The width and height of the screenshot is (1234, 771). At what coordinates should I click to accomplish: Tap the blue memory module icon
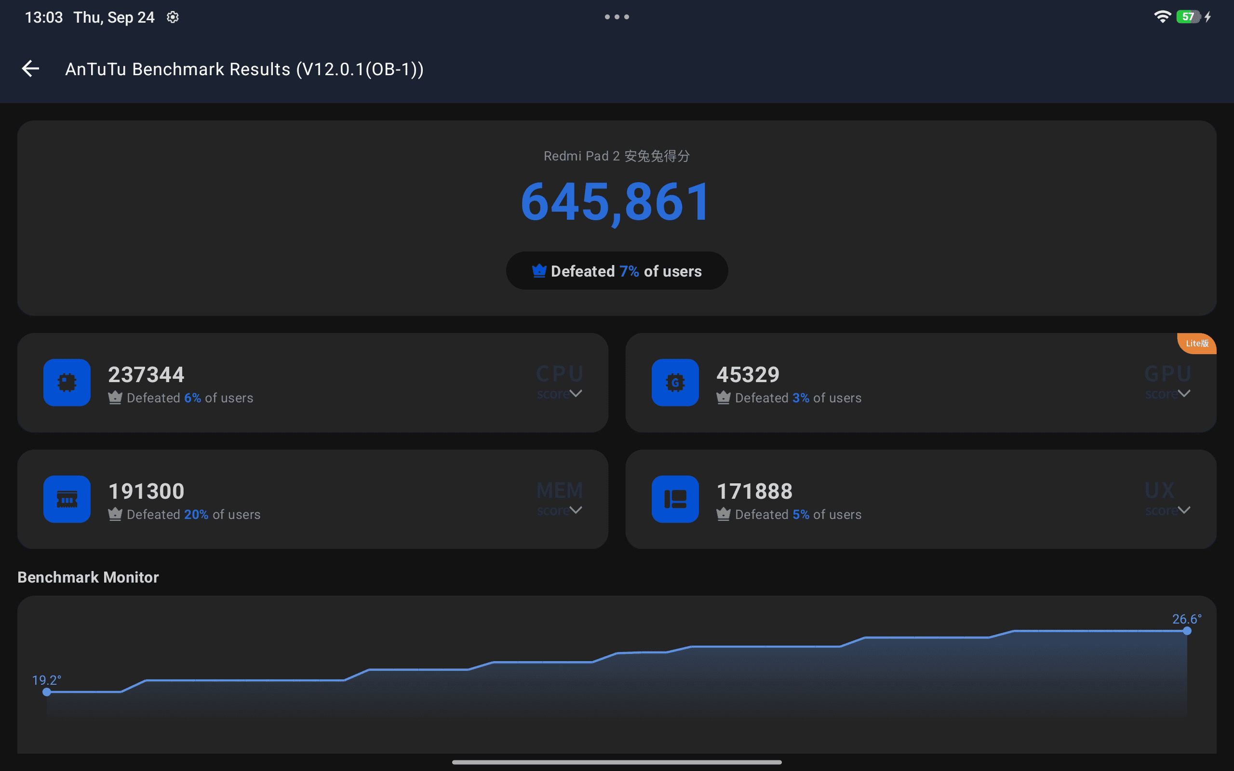pos(67,499)
